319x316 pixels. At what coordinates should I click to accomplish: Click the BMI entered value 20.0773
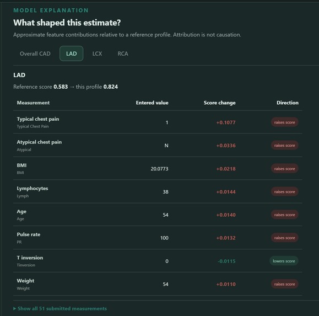click(x=160, y=169)
